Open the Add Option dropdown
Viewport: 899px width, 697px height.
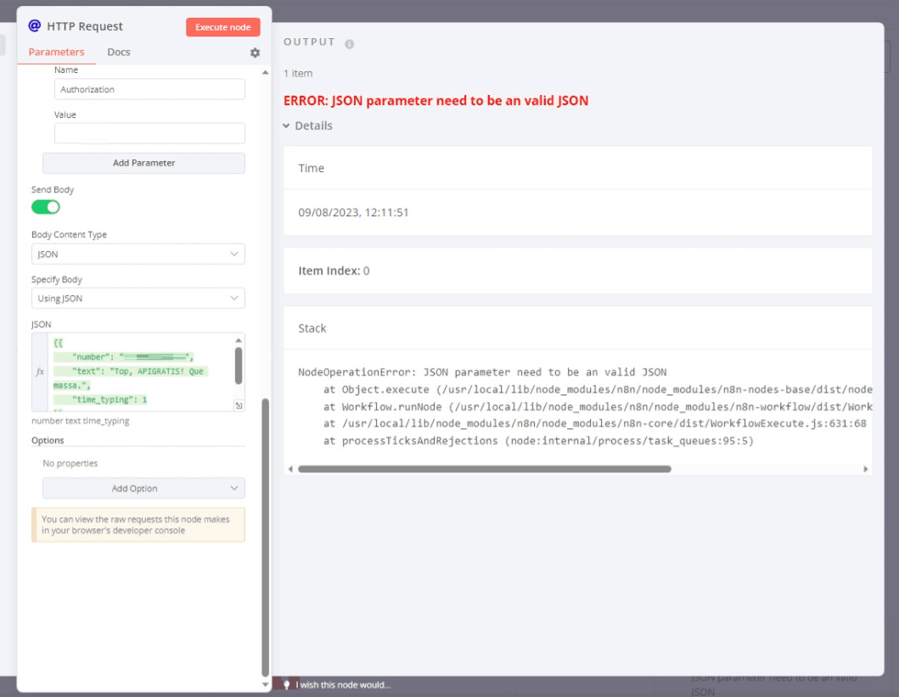click(143, 488)
